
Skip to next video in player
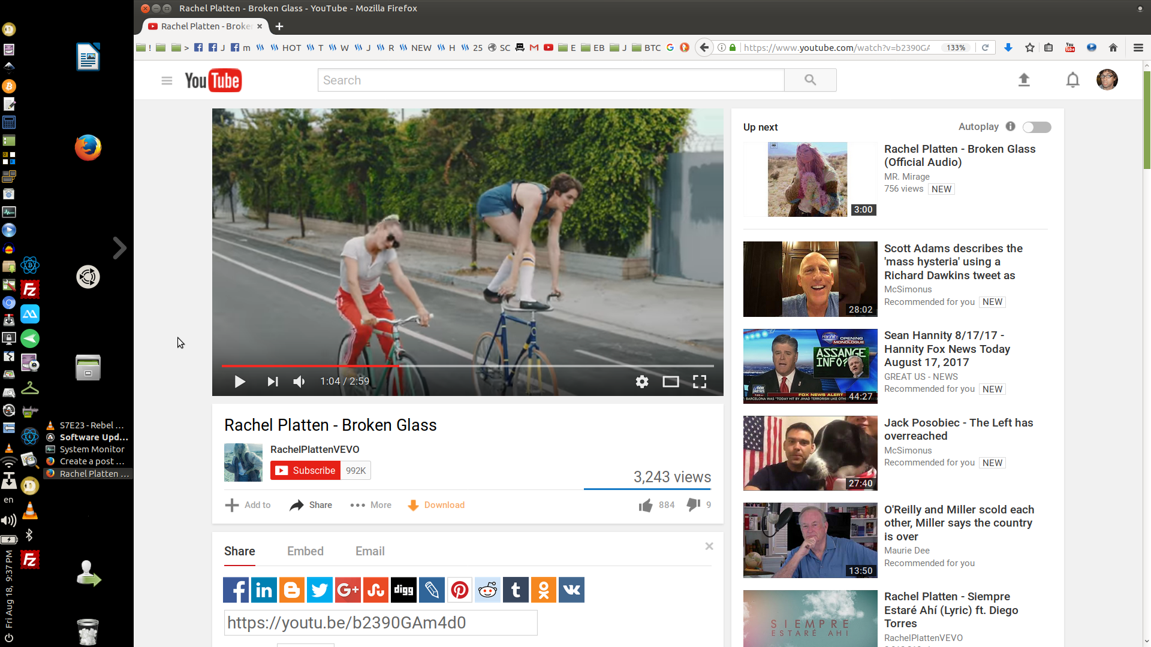(273, 382)
